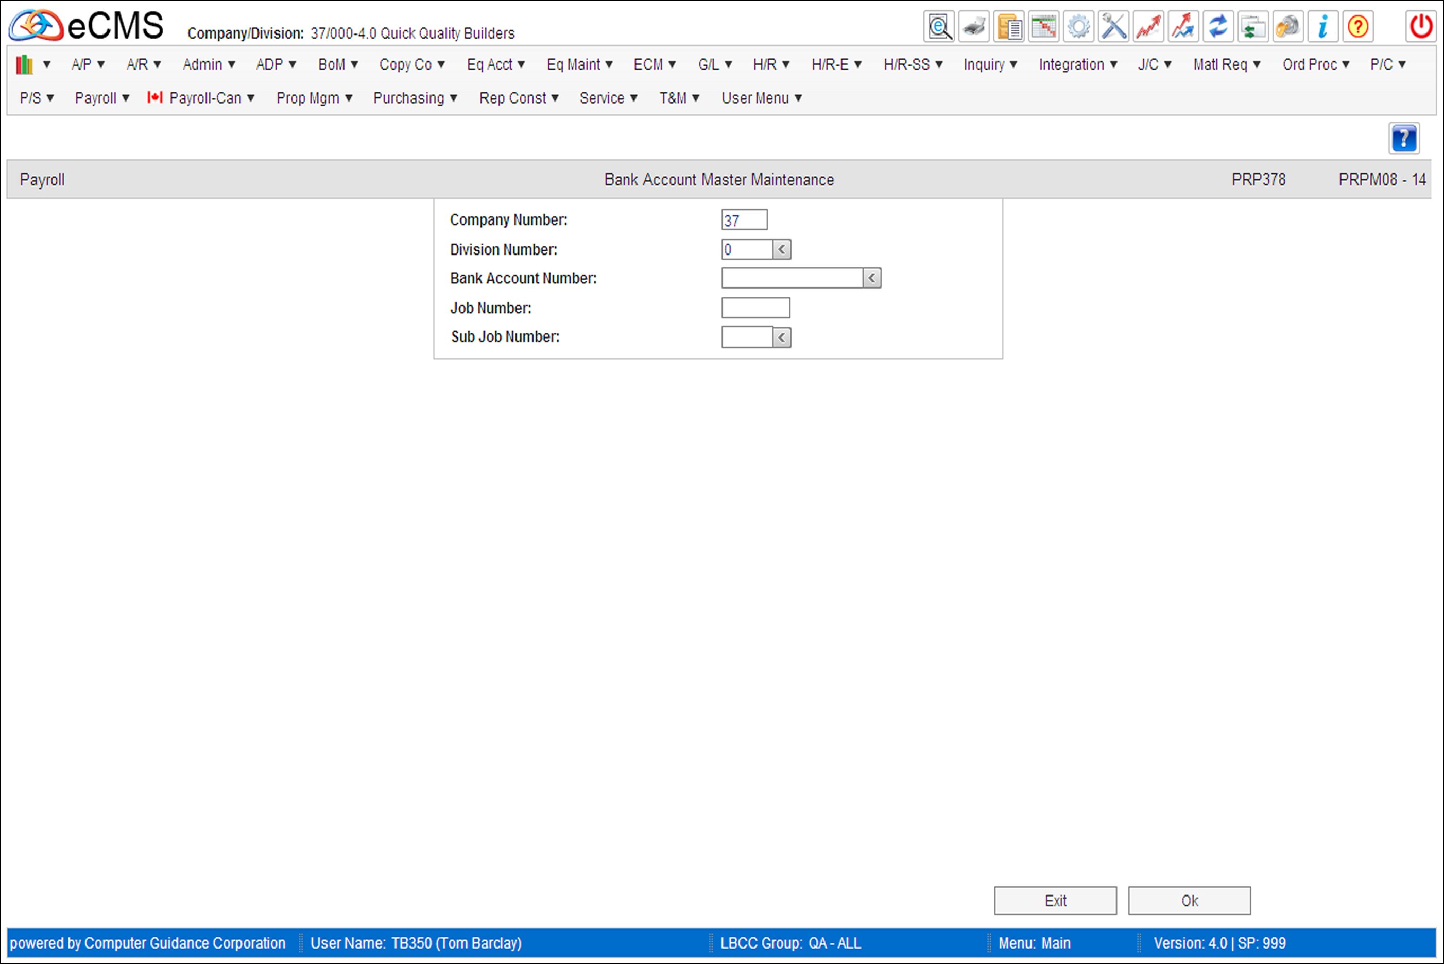Expand the Payroll-Can menu
Image resolution: width=1444 pixels, height=964 pixels.
201,98
